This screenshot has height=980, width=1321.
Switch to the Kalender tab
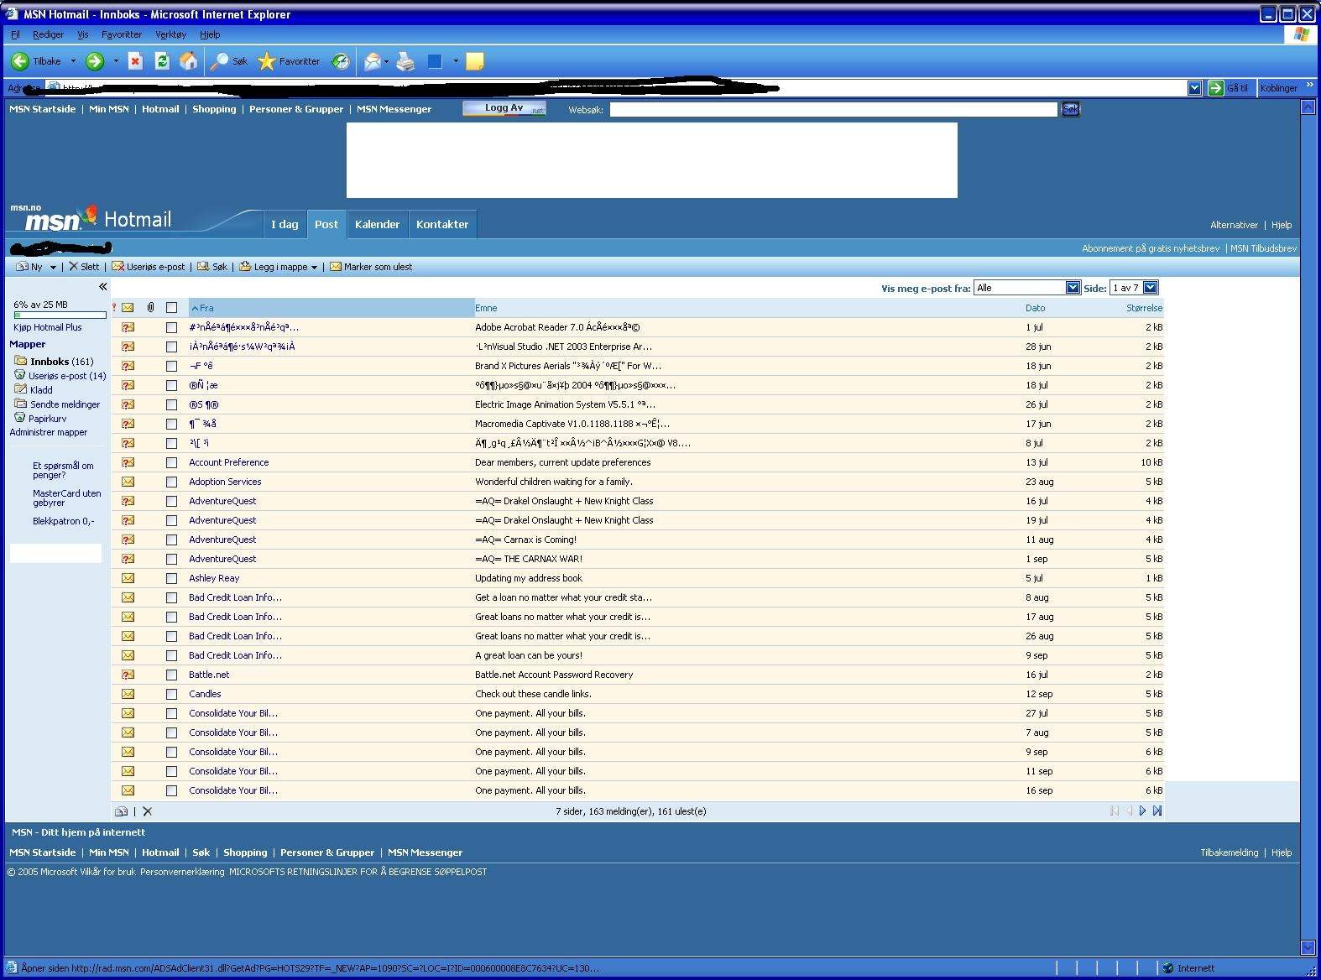(x=377, y=224)
